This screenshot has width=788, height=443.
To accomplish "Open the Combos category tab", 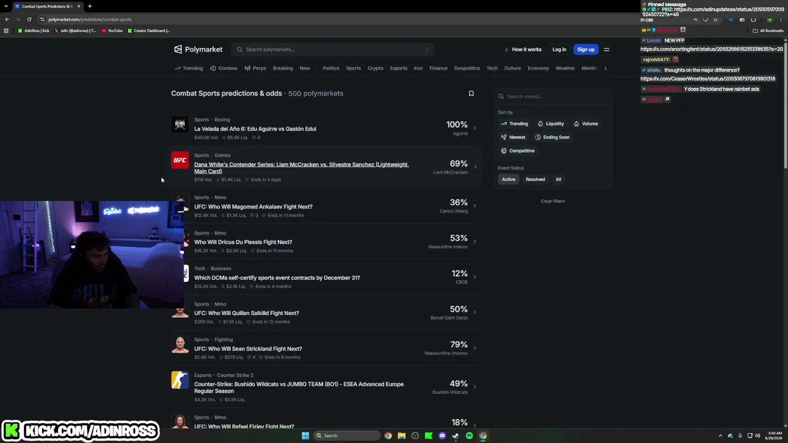I will [x=223, y=68].
